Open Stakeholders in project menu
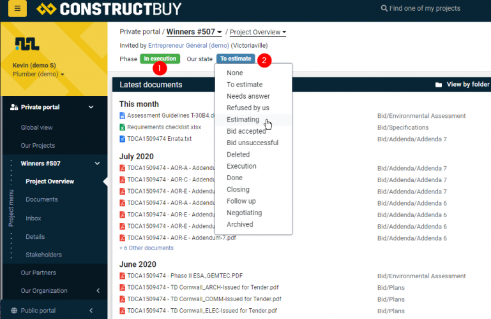The height and width of the screenshot is (319, 491). click(43, 255)
